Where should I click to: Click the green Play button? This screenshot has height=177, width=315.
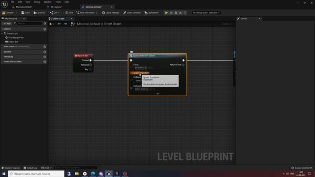[166, 13]
